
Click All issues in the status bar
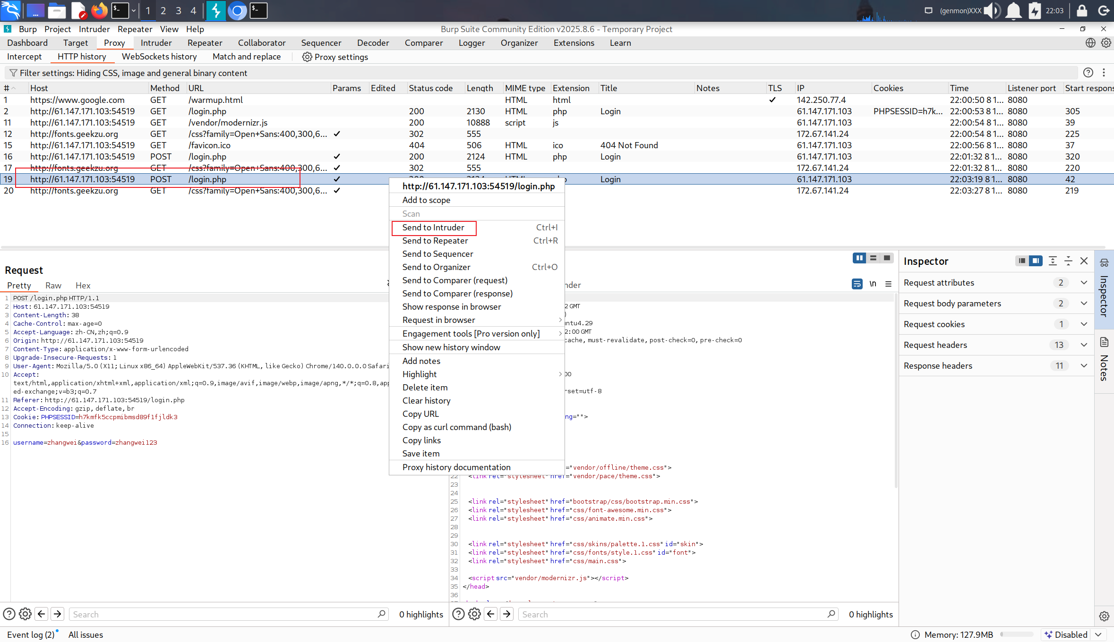[86, 634]
